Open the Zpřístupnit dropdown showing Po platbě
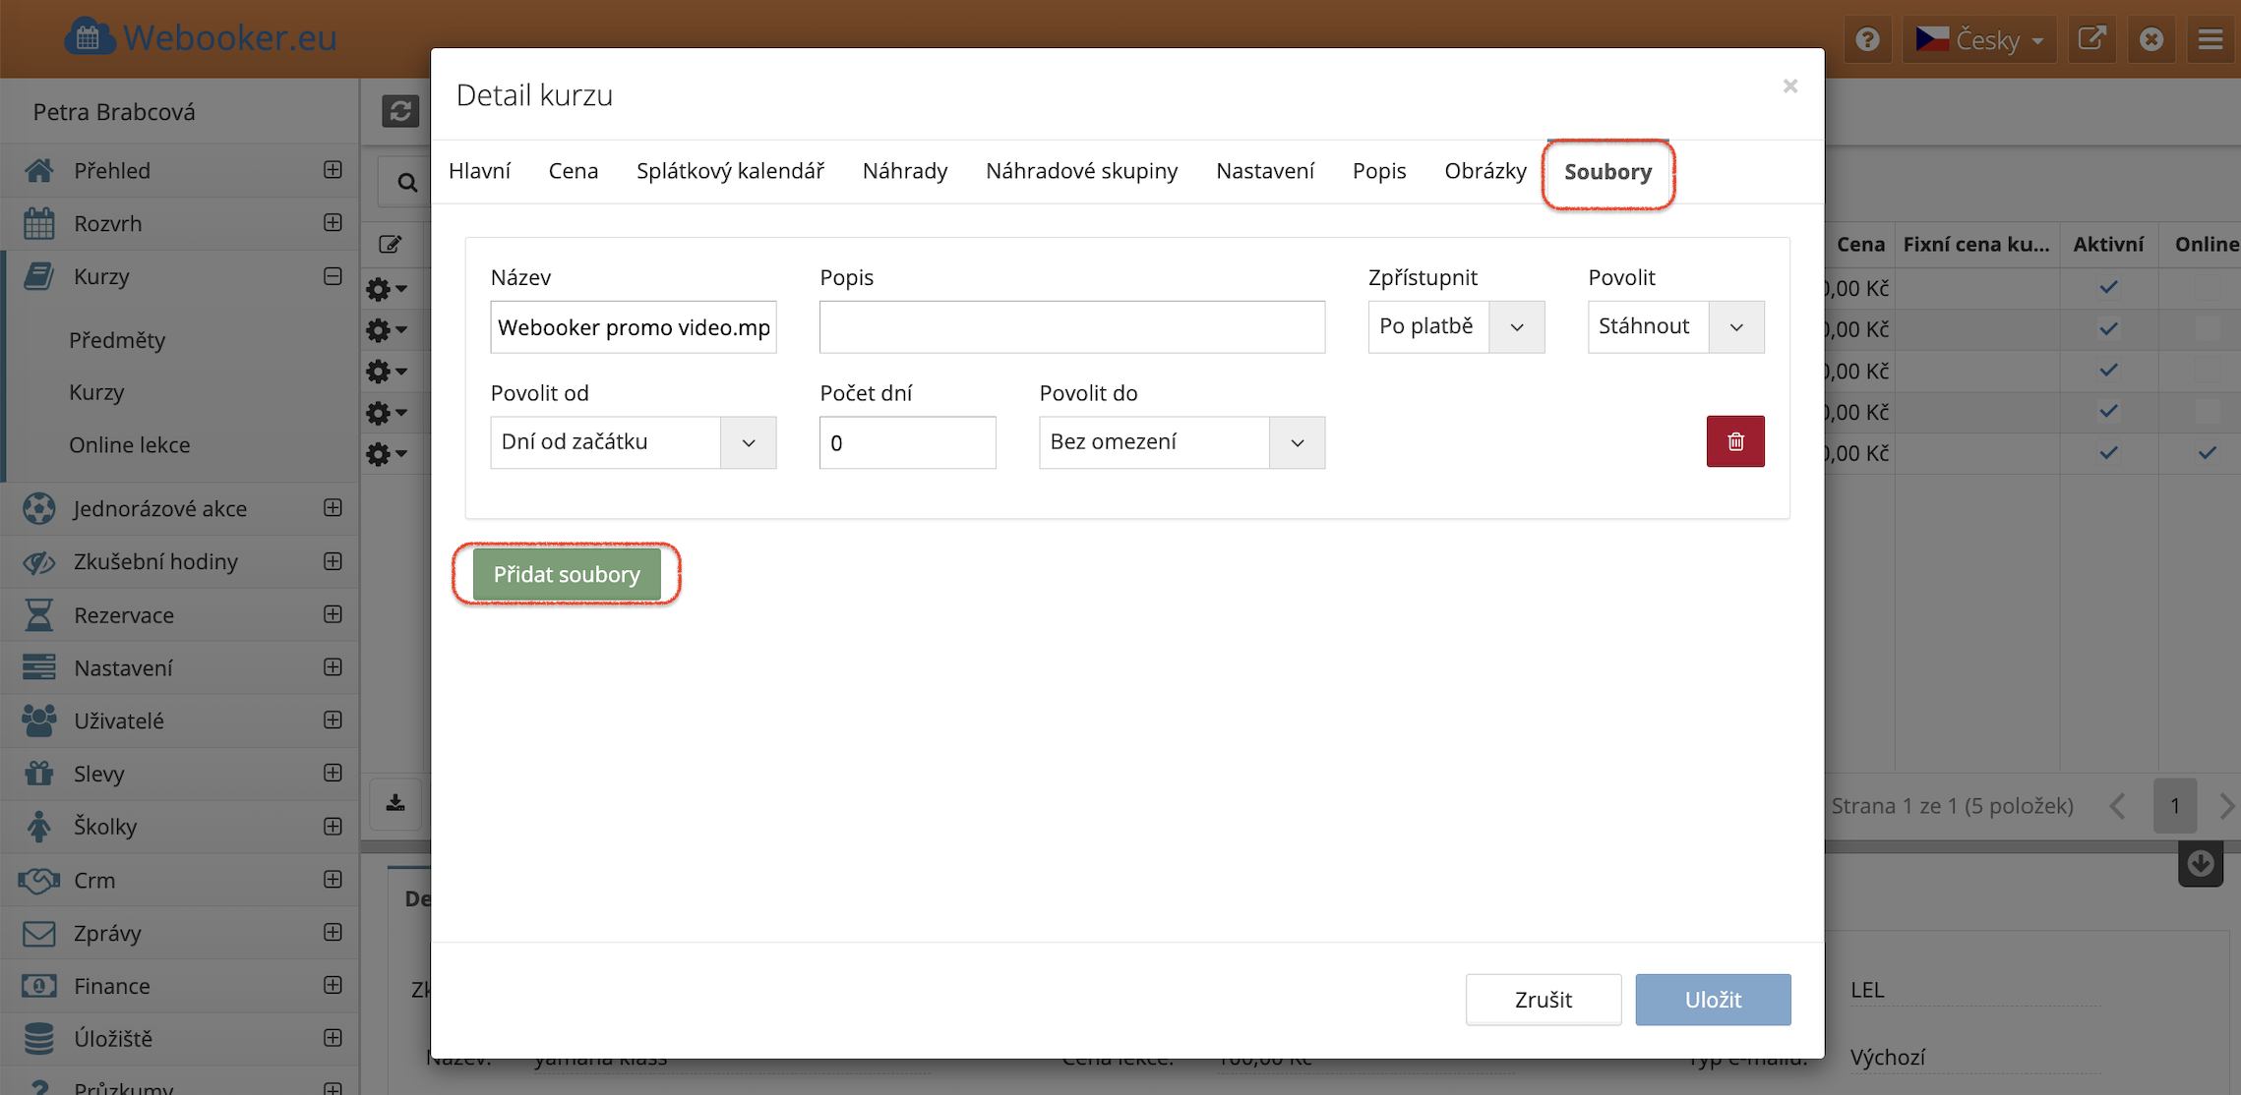Screen dimensions: 2241x1095 [x=1455, y=326]
